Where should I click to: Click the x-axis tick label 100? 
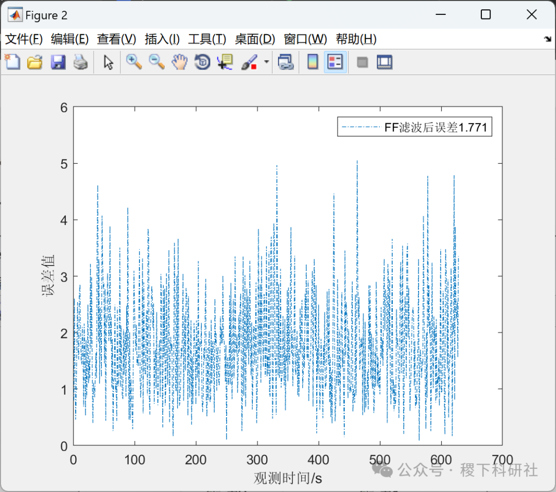[134, 460]
